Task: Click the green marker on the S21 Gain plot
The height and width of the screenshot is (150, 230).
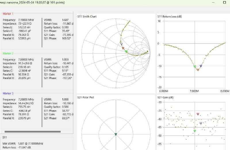Action: (x=195, y=131)
